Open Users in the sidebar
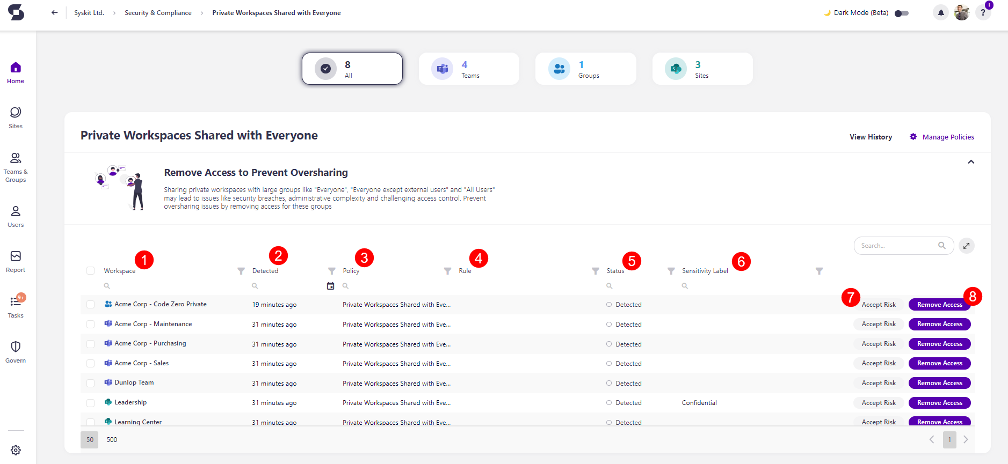Image resolution: width=1008 pixels, height=464 pixels. [x=16, y=217]
